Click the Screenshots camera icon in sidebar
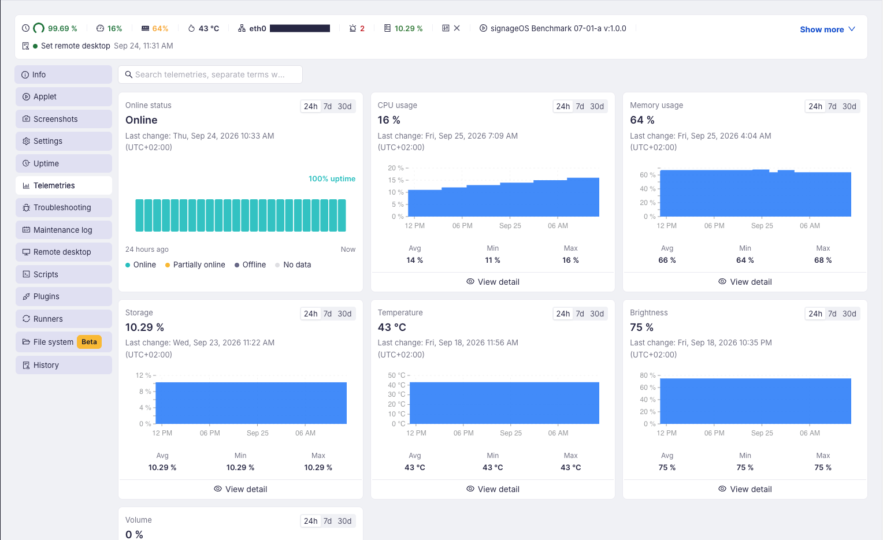This screenshot has height=540, width=883. (26, 119)
